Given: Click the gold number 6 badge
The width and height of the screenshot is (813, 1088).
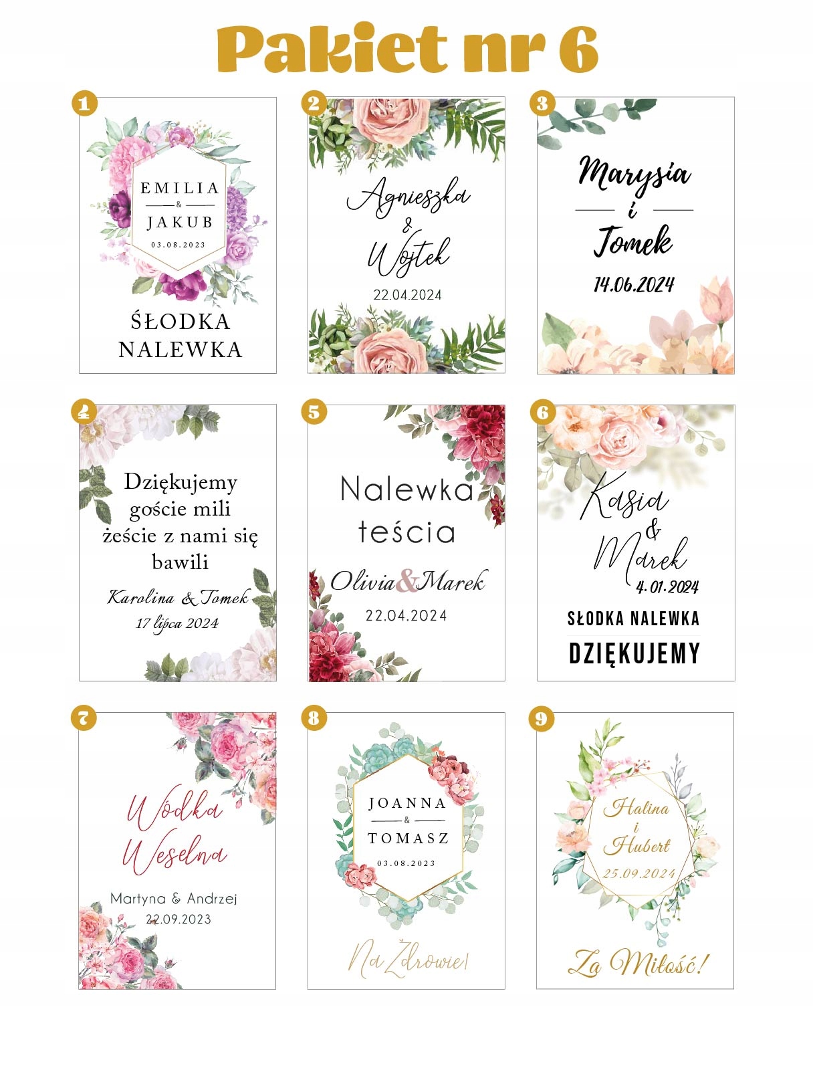Looking at the screenshot, I should click(x=542, y=411).
